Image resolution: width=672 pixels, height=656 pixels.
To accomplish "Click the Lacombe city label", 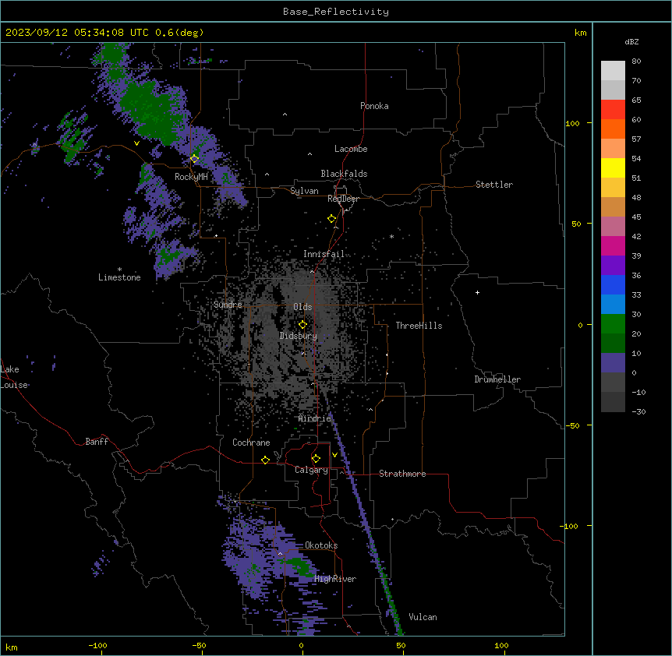I will coord(351,149).
